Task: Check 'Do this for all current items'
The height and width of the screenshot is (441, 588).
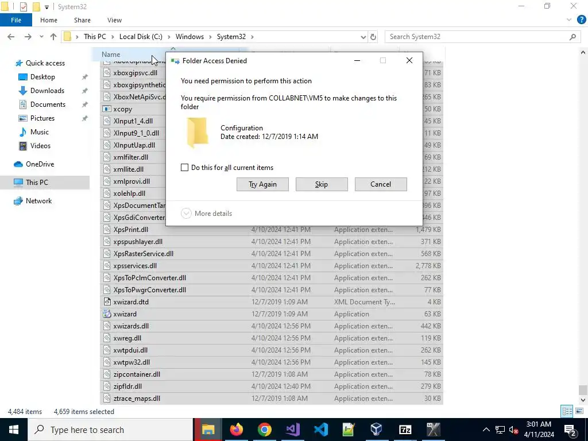Action: click(184, 168)
